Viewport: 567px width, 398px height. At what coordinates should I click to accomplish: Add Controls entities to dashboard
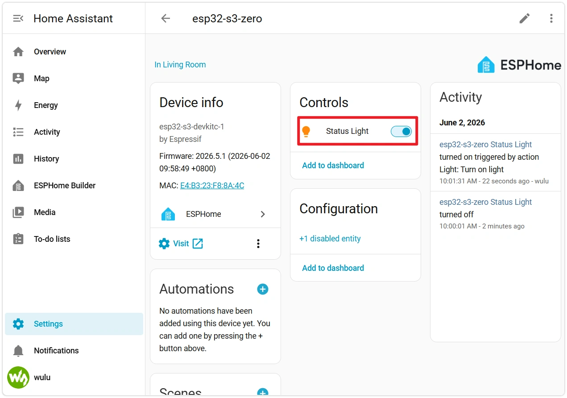point(333,166)
